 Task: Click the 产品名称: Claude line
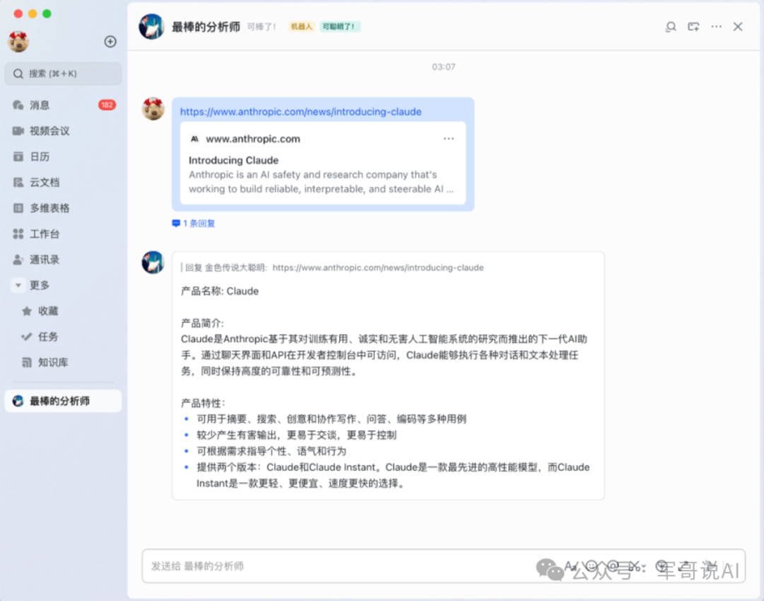click(x=220, y=292)
